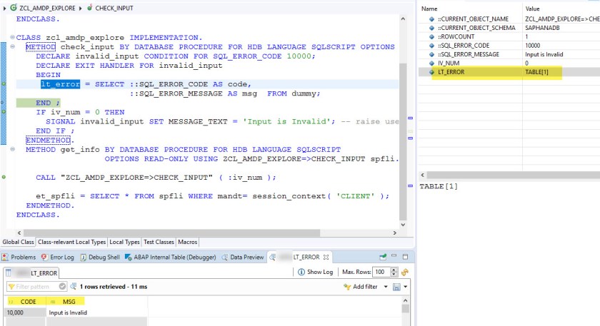Click the save icon next to Add filter
Viewport: 600px width, 326px height.
coord(396,286)
